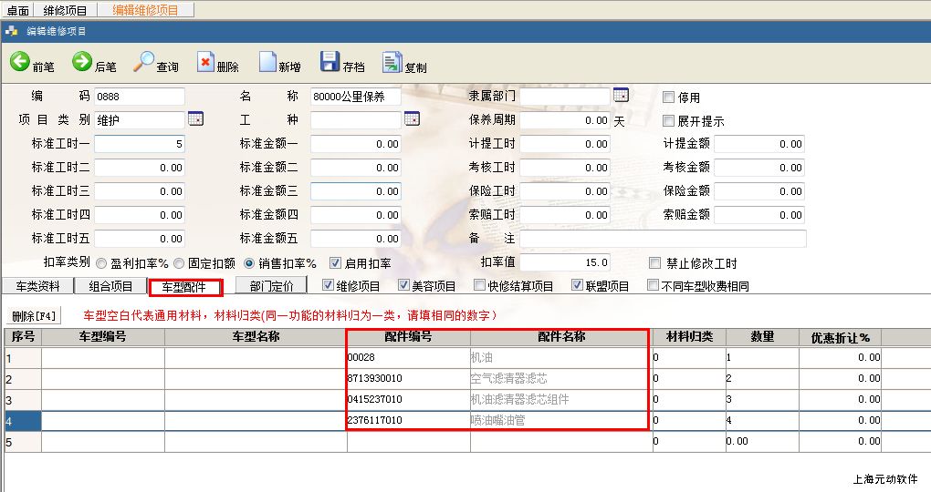The image size is (931, 492).
Task: Click the 部门定价 button
Action: (271, 286)
